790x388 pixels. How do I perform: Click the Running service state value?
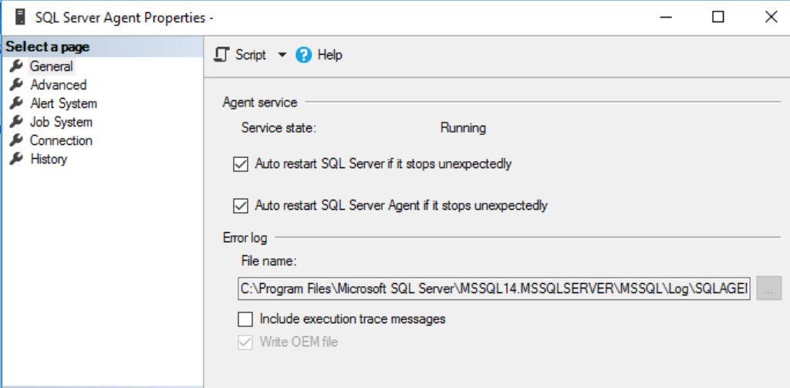click(x=463, y=128)
